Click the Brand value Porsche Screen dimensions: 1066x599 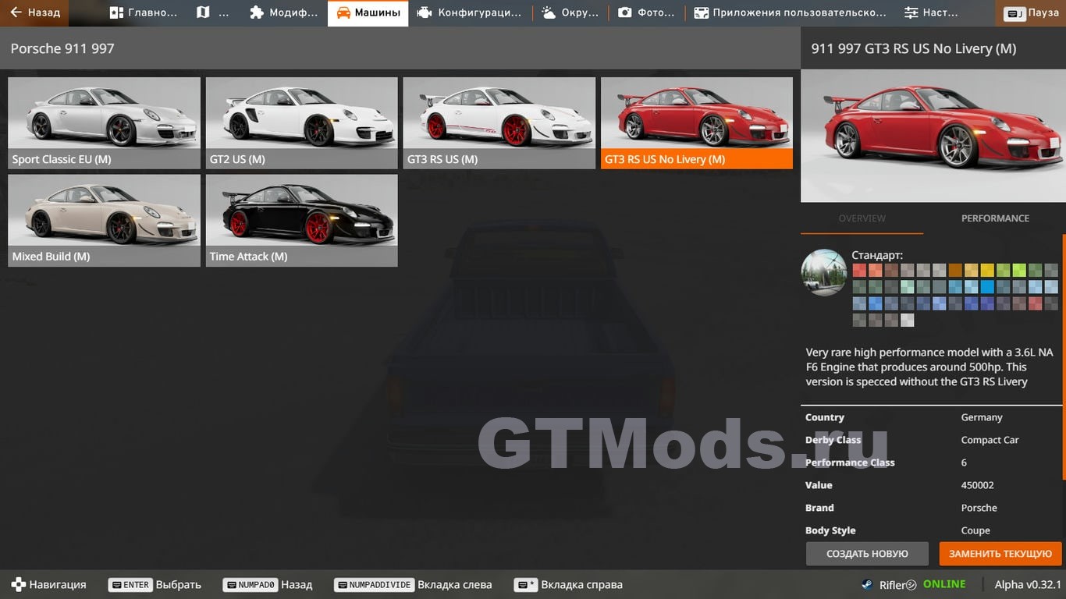click(979, 508)
